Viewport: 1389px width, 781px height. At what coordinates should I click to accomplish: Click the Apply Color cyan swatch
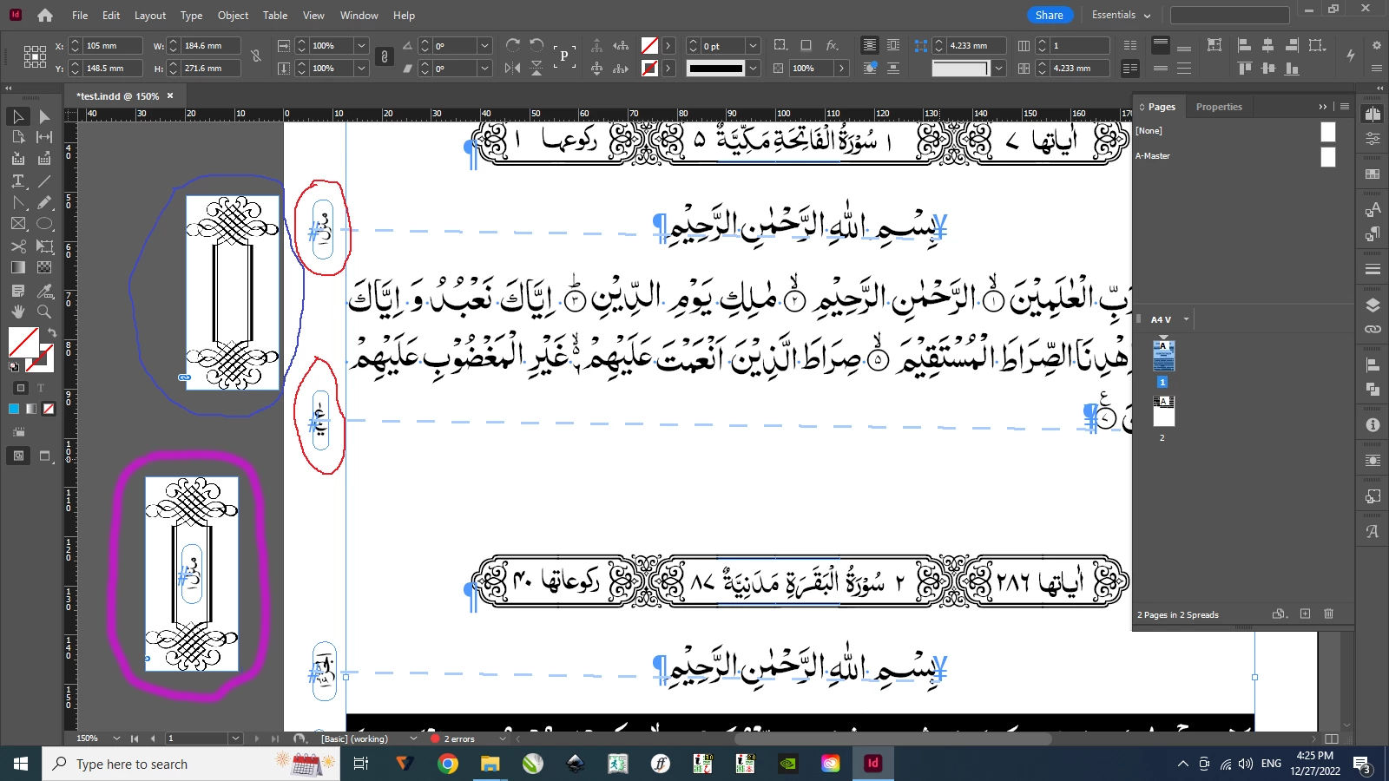tap(14, 409)
